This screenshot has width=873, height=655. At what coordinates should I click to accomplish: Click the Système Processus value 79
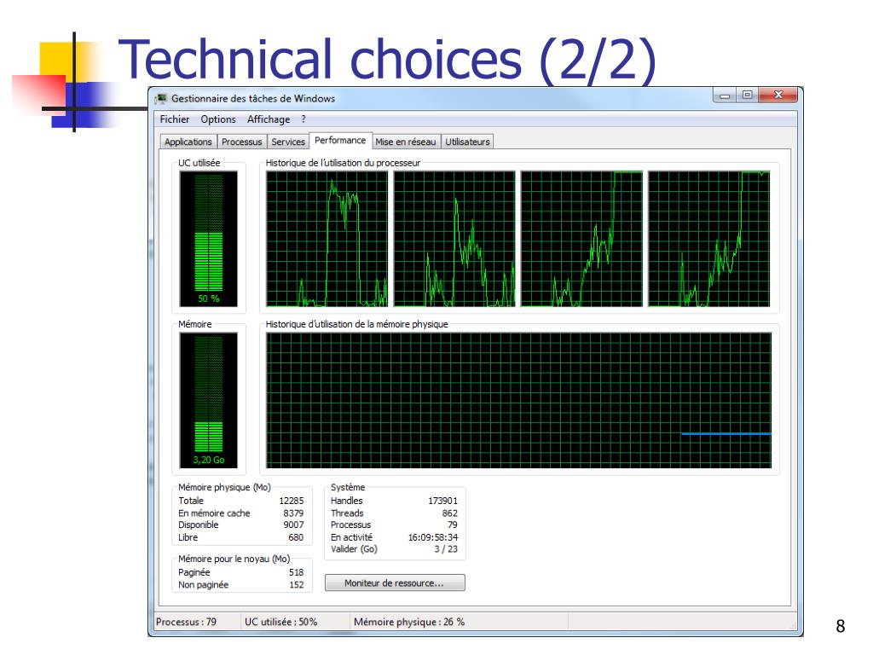[x=452, y=525]
